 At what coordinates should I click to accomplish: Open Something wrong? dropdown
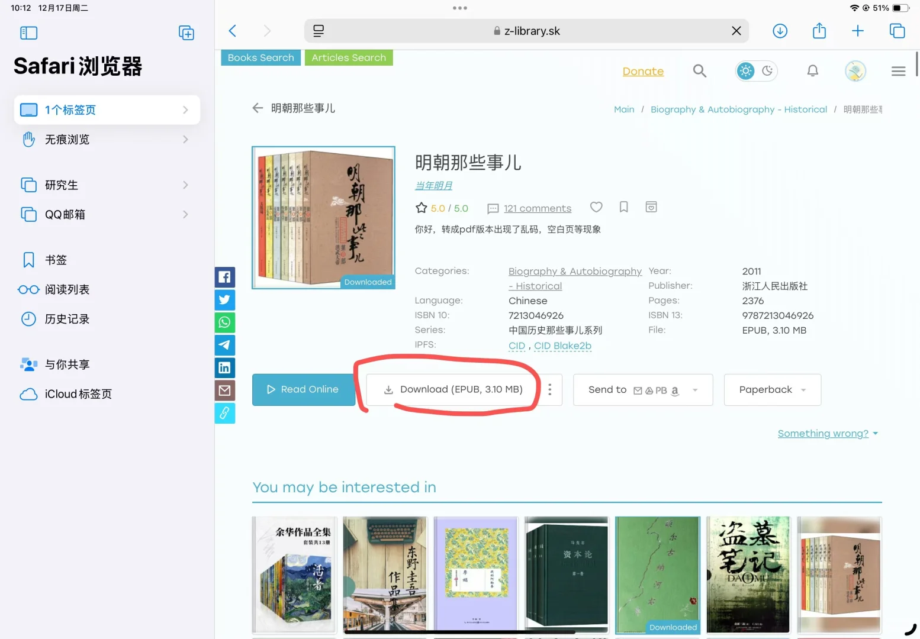point(828,434)
